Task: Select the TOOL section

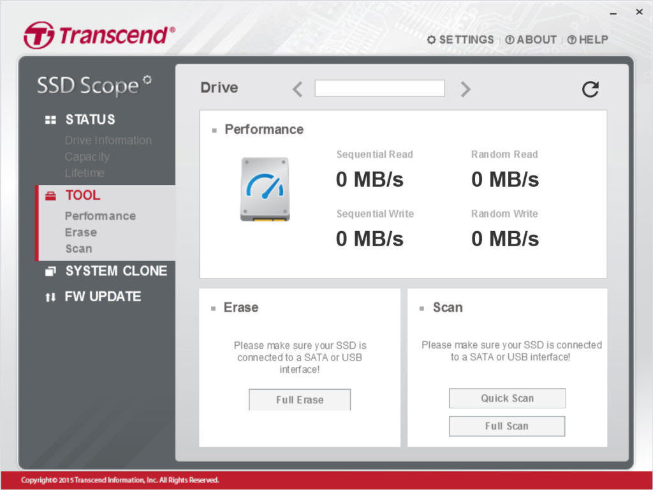Action: tap(83, 195)
